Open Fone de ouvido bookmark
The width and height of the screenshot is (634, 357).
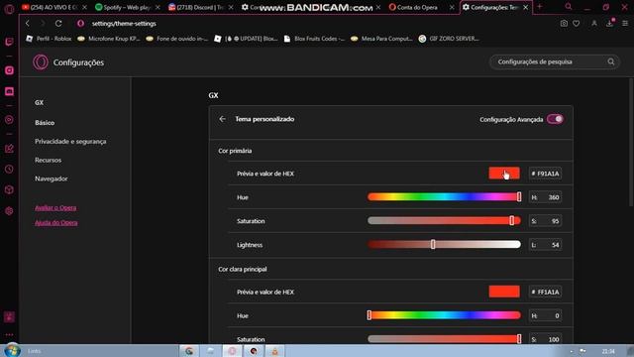tap(176, 39)
